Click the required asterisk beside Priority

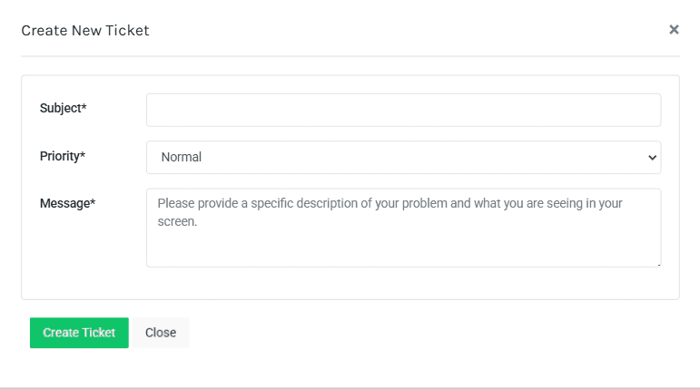point(83,155)
